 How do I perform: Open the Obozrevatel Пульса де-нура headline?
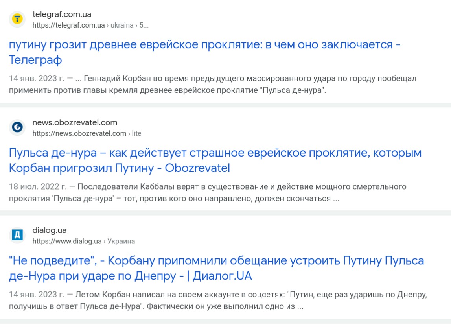point(215,160)
